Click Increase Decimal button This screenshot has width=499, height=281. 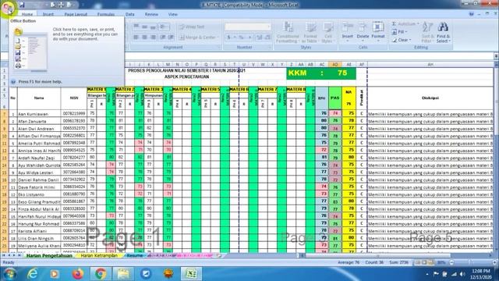coord(259,37)
